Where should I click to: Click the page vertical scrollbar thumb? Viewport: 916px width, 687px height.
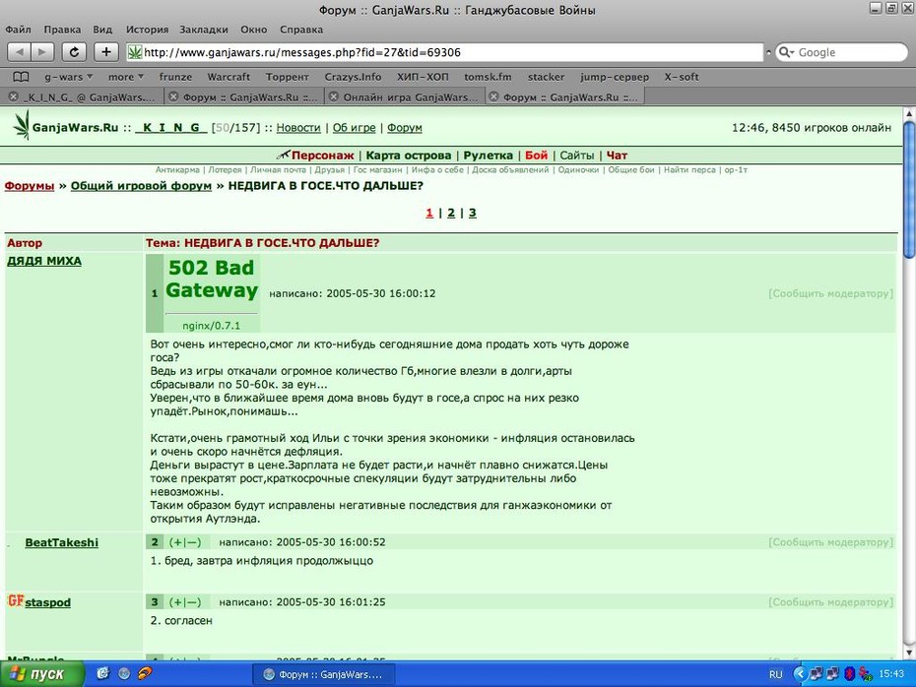[909, 189]
